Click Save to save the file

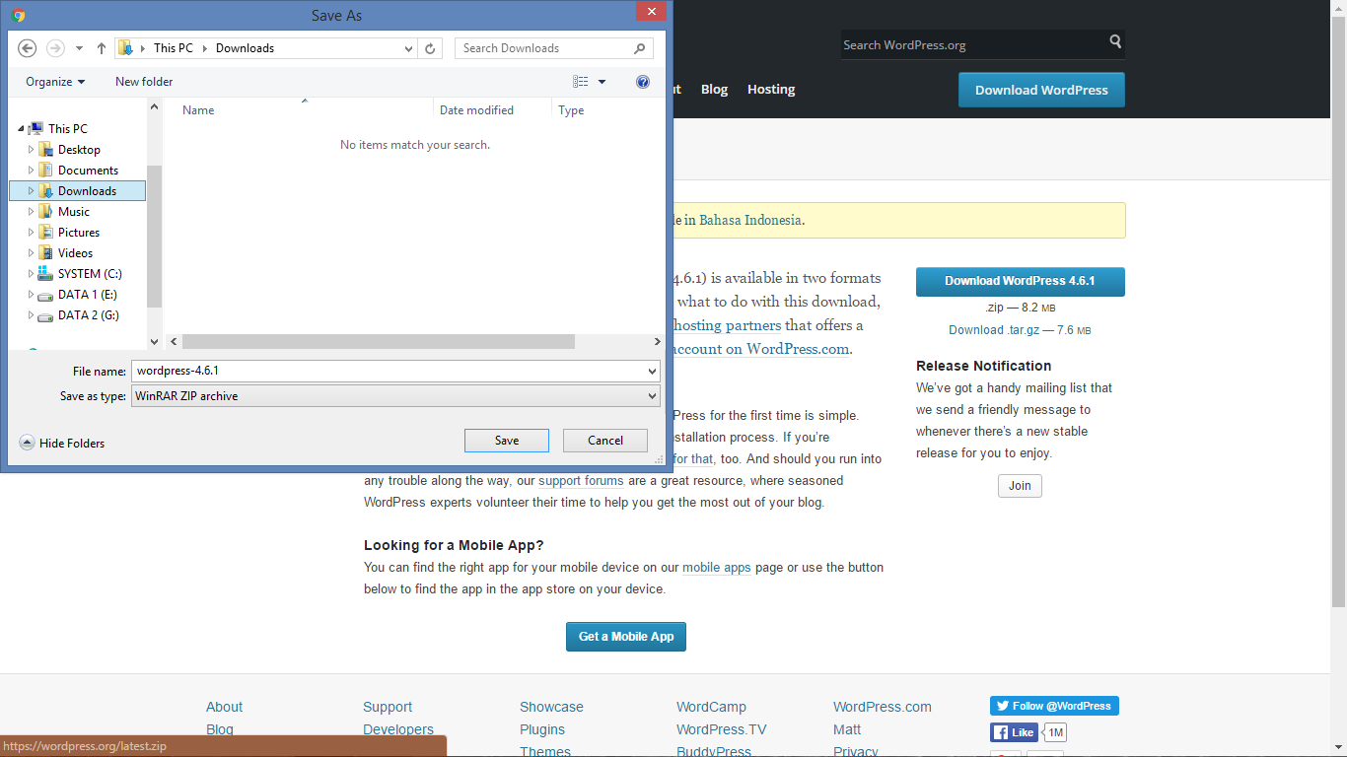507,440
